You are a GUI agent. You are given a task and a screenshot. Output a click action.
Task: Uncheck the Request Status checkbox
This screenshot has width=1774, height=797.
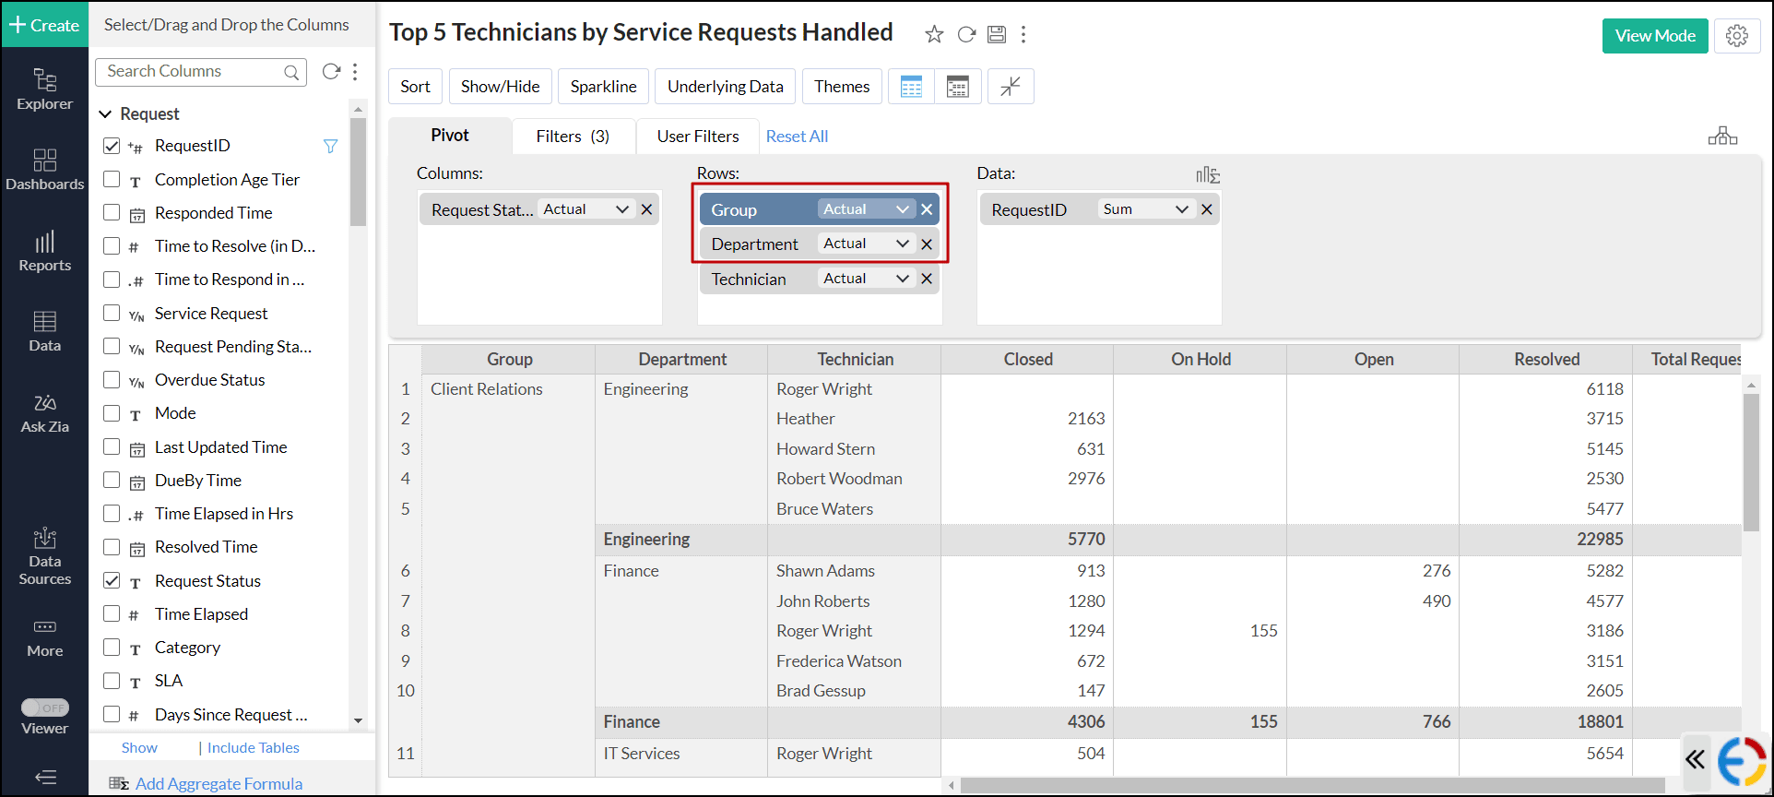[x=112, y=580]
